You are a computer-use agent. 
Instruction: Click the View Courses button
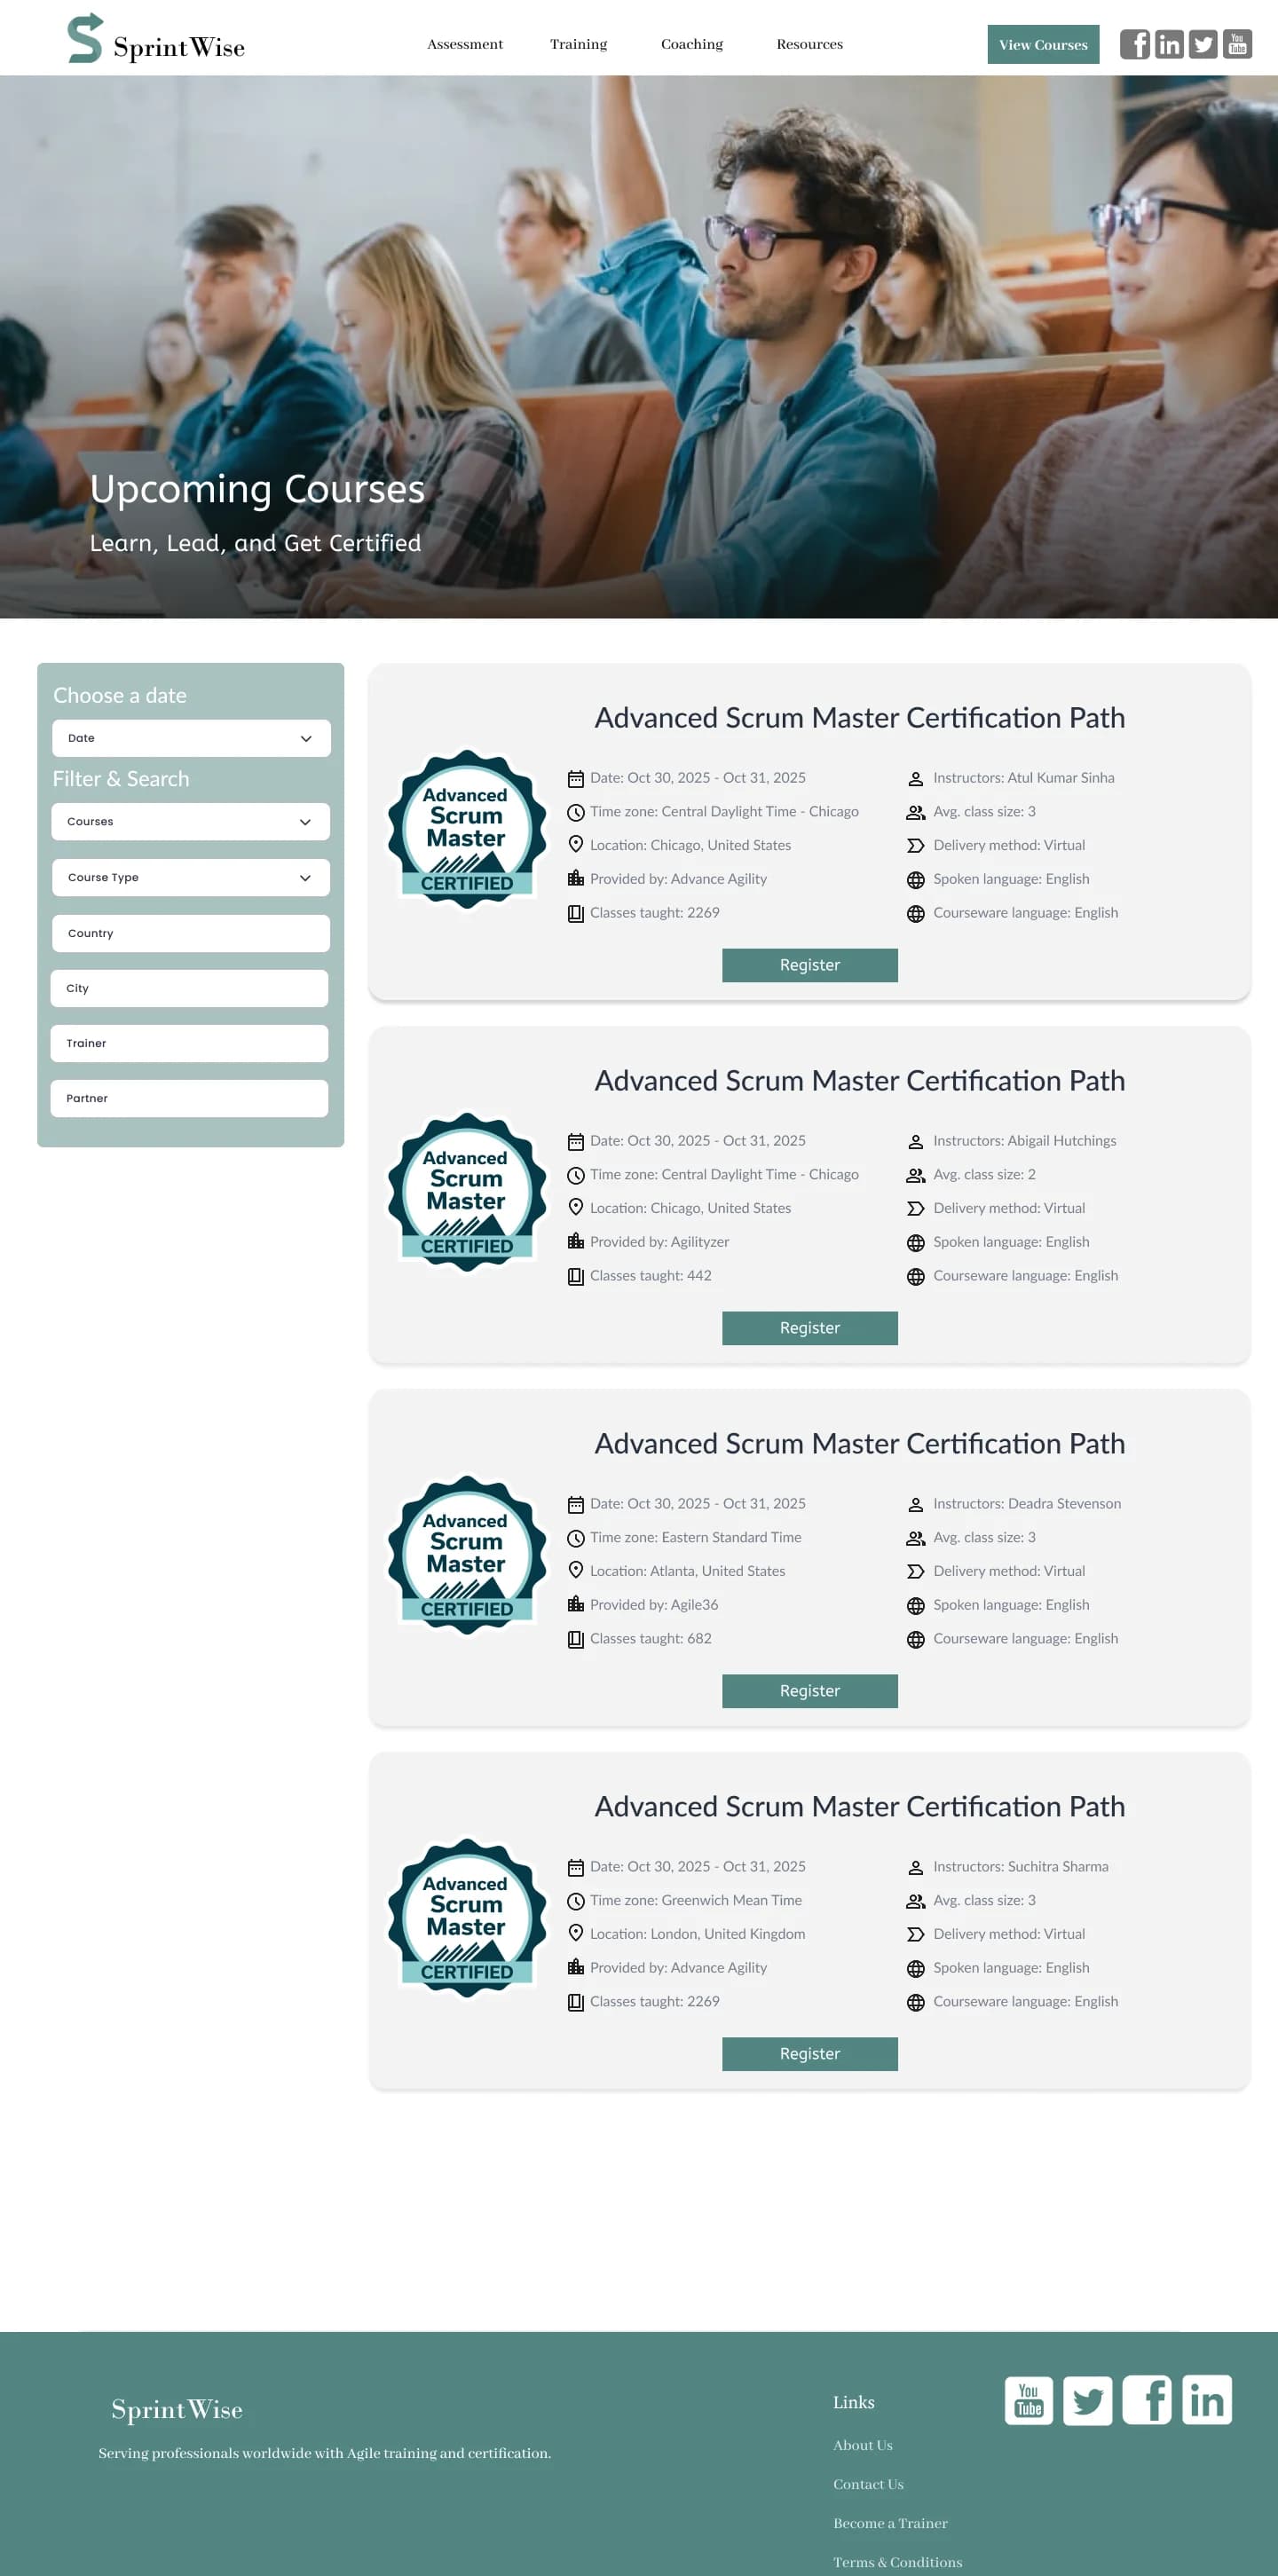tap(1043, 44)
